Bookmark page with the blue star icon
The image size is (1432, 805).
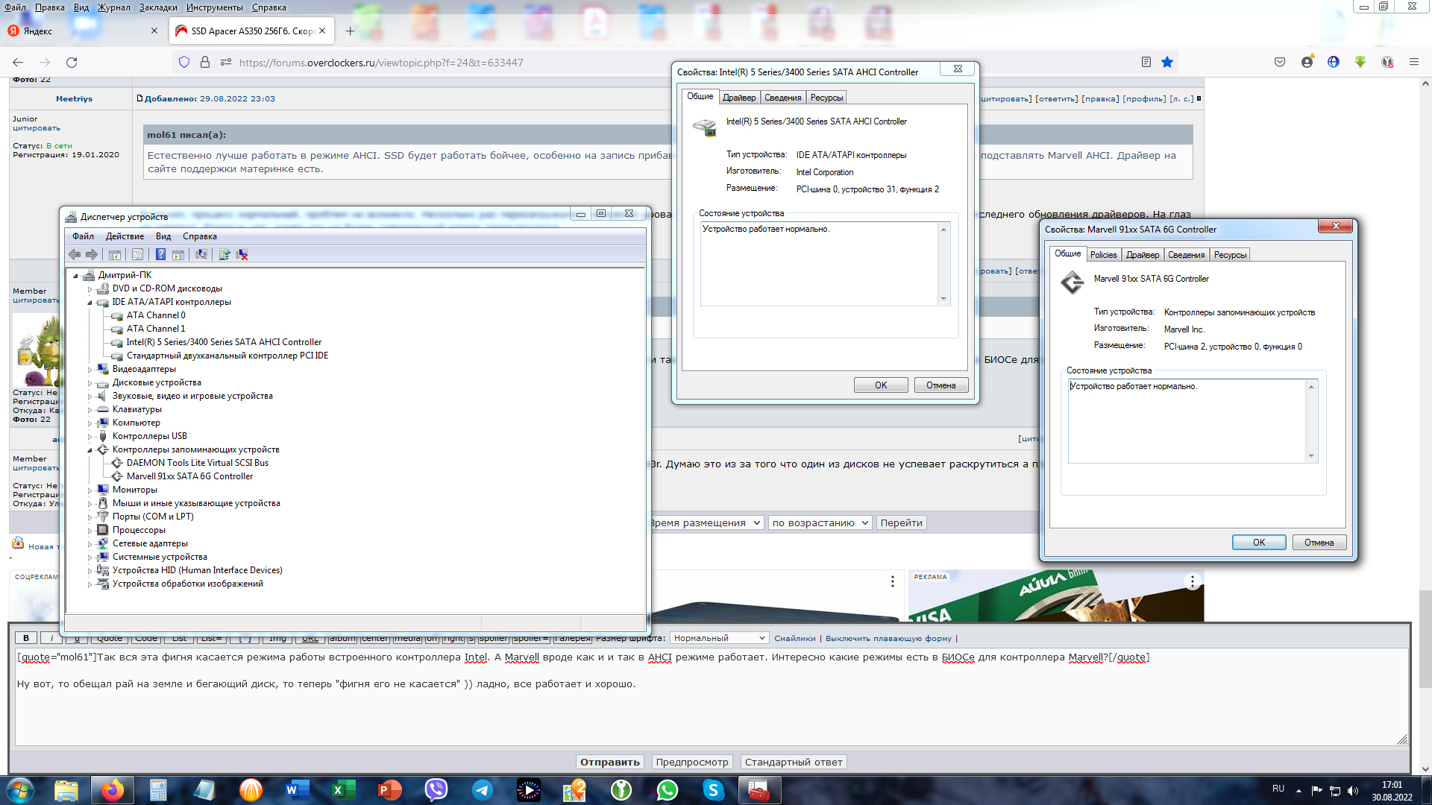pos(1167,63)
